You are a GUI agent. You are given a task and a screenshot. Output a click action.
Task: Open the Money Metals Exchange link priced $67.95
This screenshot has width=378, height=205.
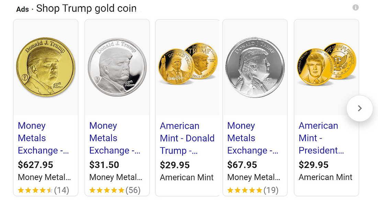pyautogui.click(x=253, y=138)
